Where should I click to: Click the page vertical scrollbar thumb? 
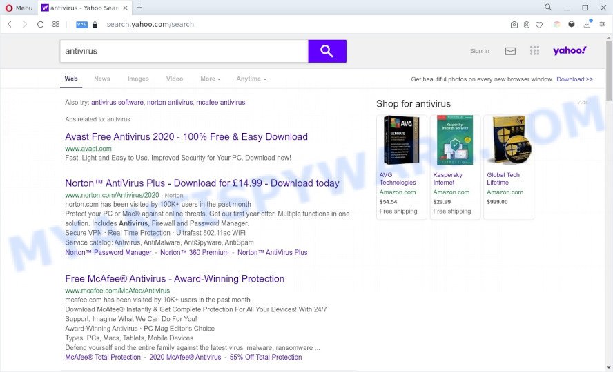pos(609,70)
